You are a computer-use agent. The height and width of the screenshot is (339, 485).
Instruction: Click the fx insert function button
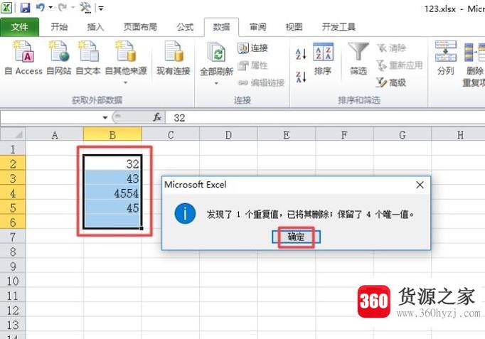pyautogui.click(x=157, y=117)
